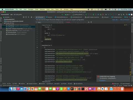
Task: Click the Make Project hammer icon
Action: point(63,15)
